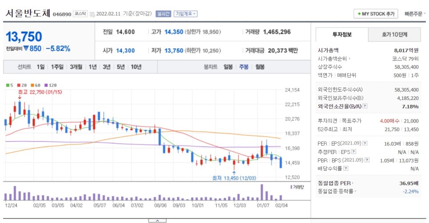The image size is (429, 223).
Task: Add to MY STOCK 추가
Action: pos(376,14)
